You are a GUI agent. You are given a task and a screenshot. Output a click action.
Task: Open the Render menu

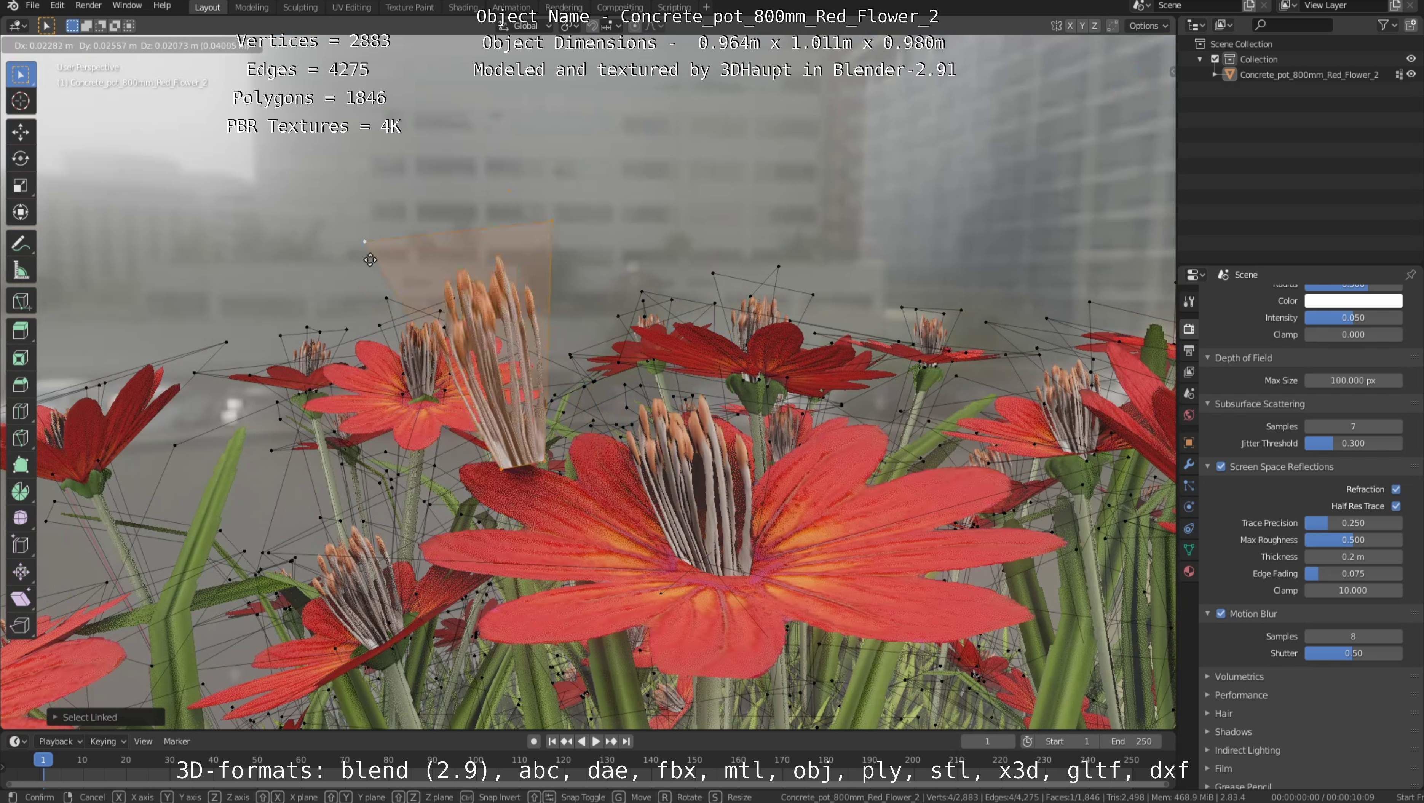tap(88, 6)
